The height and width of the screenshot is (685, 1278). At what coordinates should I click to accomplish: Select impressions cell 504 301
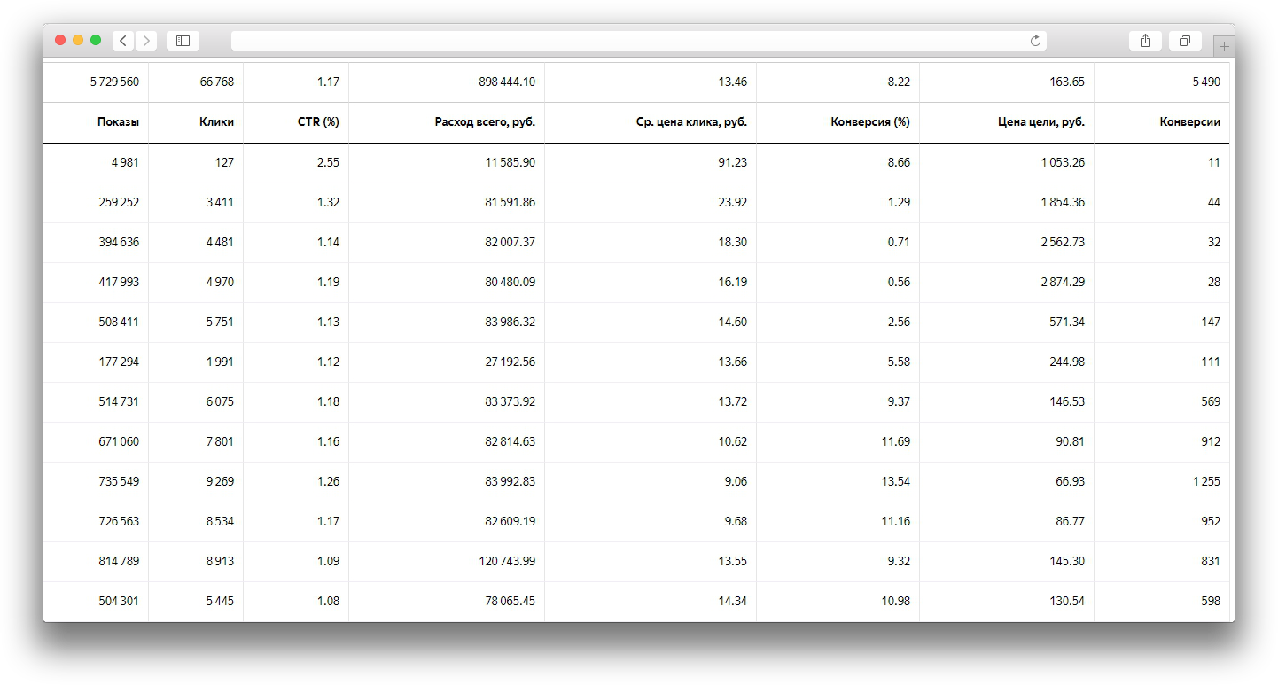click(x=119, y=601)
